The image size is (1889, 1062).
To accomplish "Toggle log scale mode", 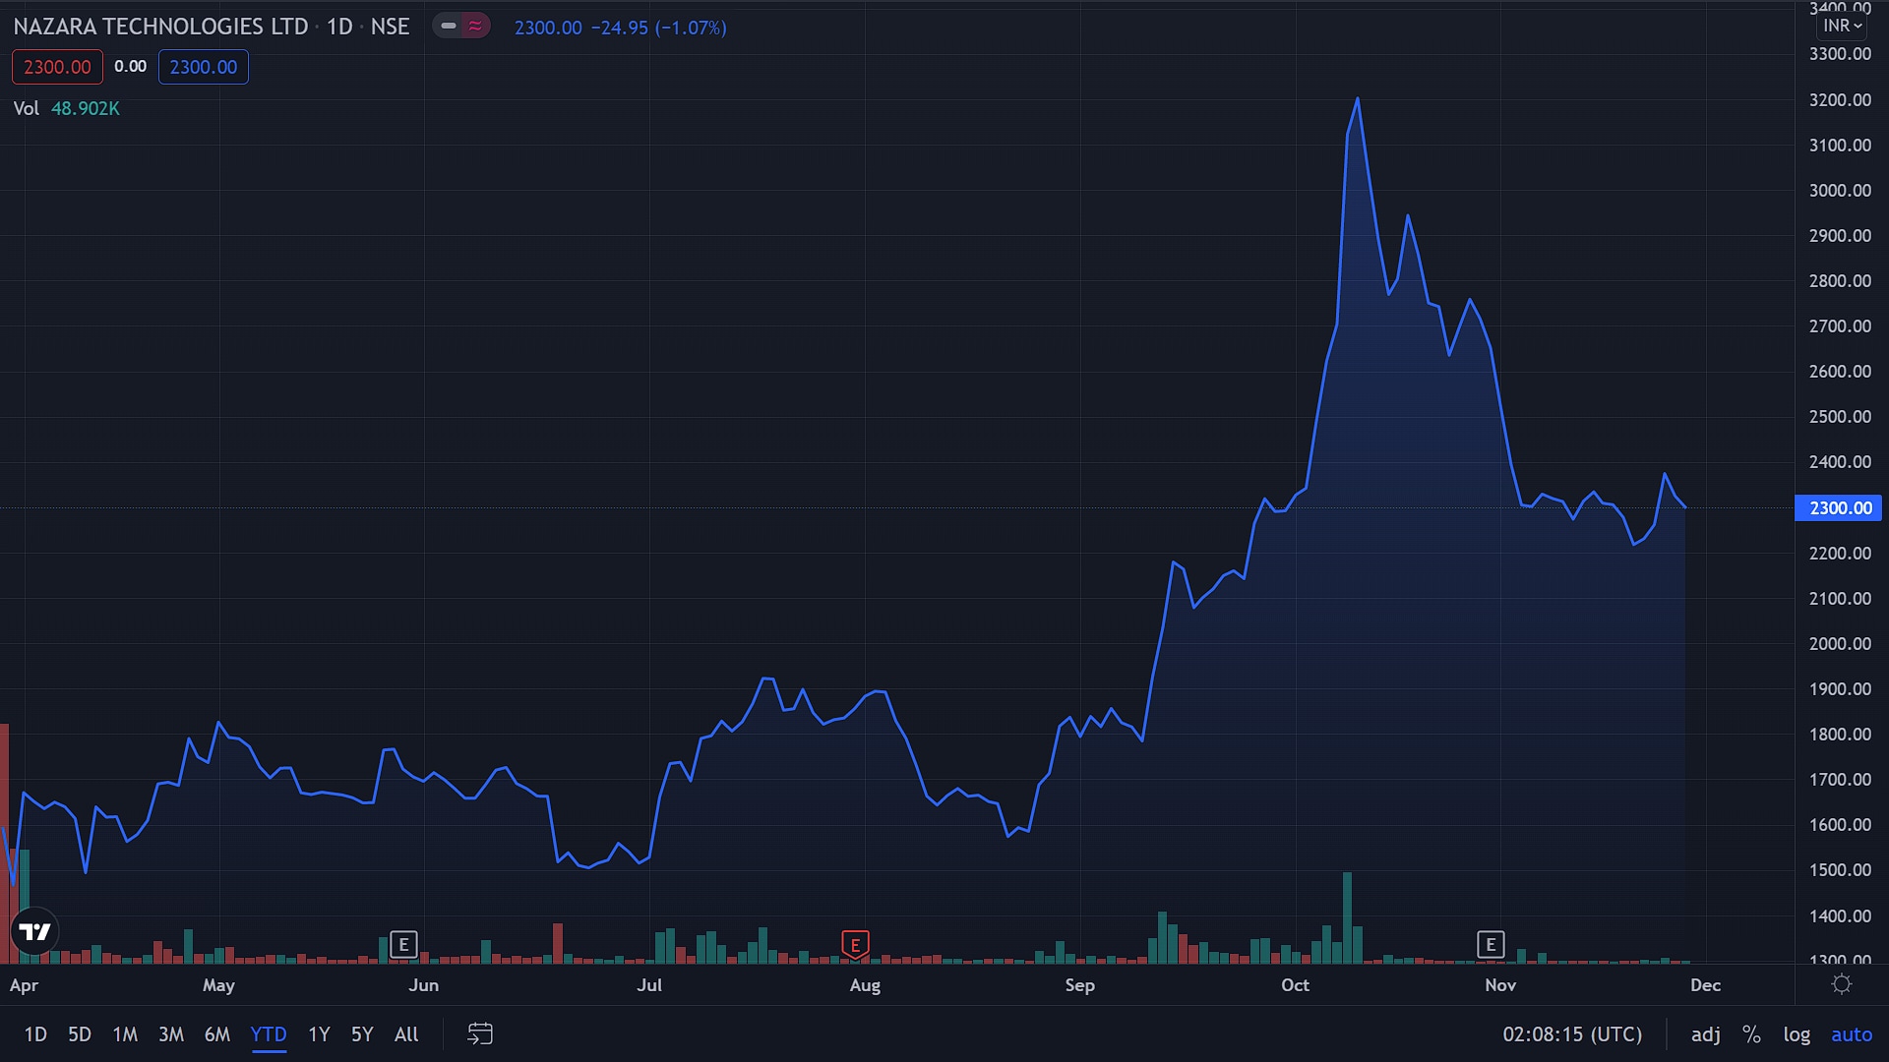I will click(x=1797, y=1034).
